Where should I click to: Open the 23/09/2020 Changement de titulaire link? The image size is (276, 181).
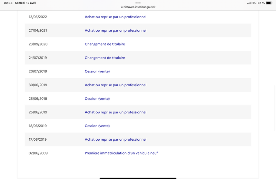coord(105,44)
